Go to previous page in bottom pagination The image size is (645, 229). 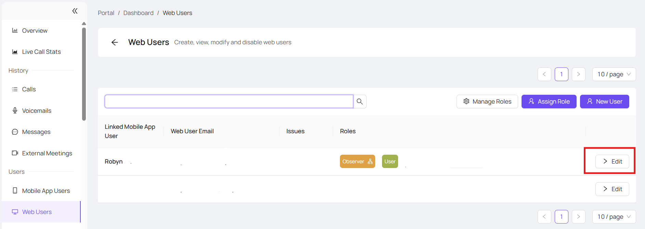pos(544,217)
